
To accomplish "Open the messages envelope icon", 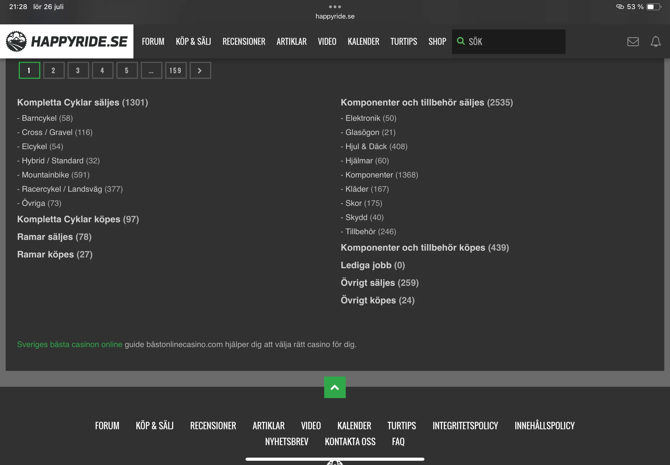I will pyautogui.click(x=633, y=42).
